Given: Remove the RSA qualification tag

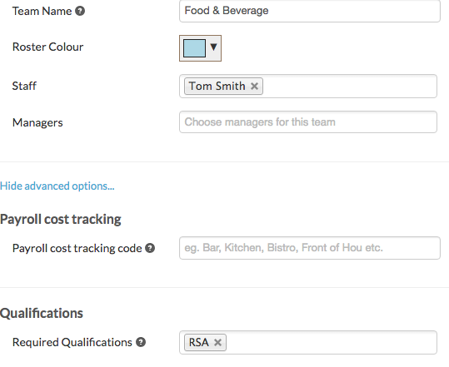Looking at the screenshot, I should coord(217,342).
